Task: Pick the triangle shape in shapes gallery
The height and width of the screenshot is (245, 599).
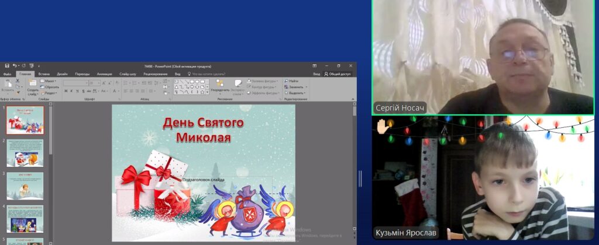Action: 177,87
